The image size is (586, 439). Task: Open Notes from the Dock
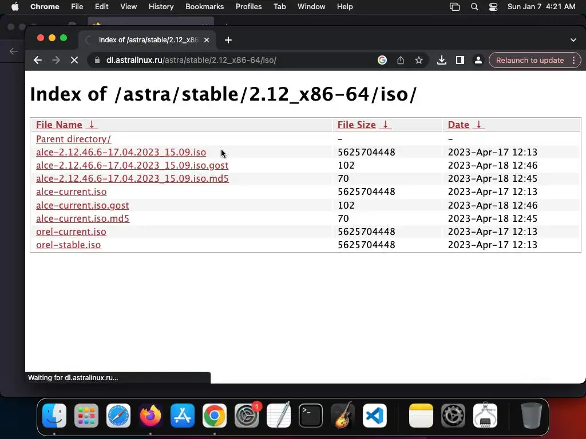[x=421, y=416]
